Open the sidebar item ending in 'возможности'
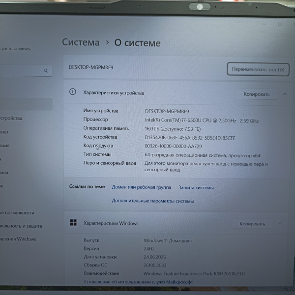 click(x=17, y=213)
